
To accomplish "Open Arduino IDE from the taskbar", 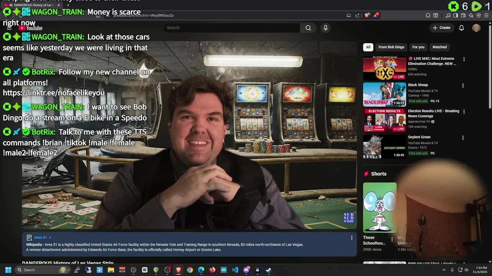I will 224,270.
